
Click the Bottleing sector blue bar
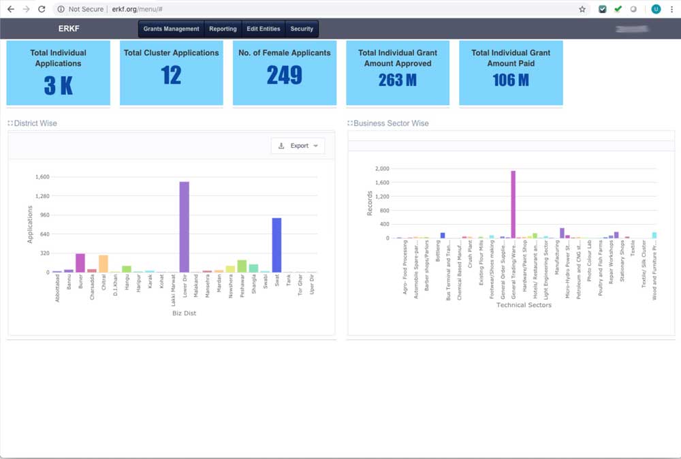443,236
